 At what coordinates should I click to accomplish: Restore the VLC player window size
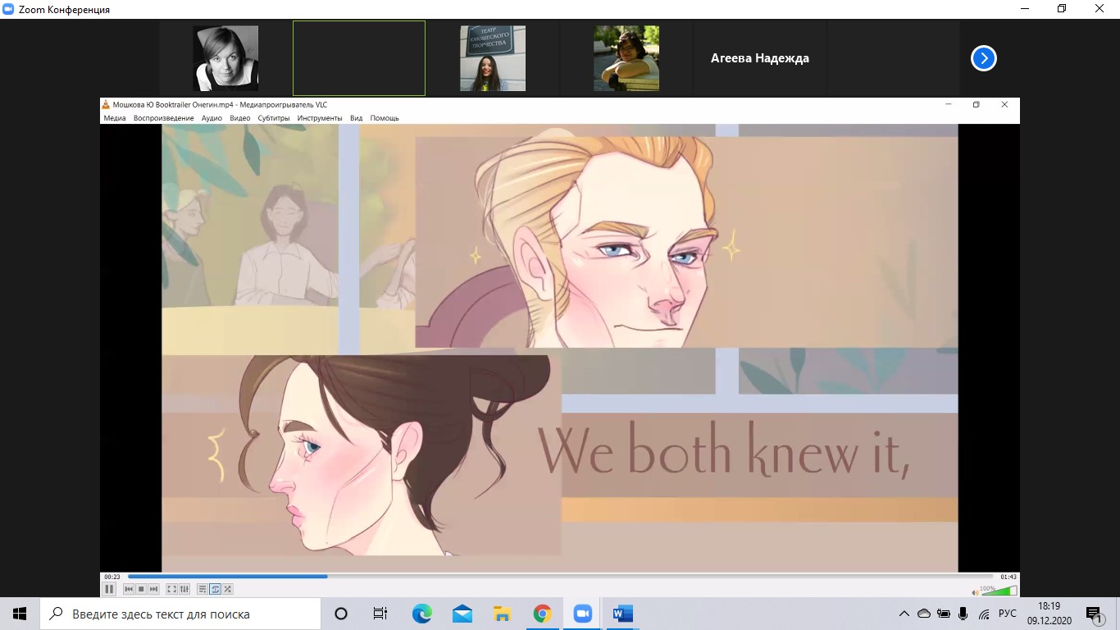[976, 104]
